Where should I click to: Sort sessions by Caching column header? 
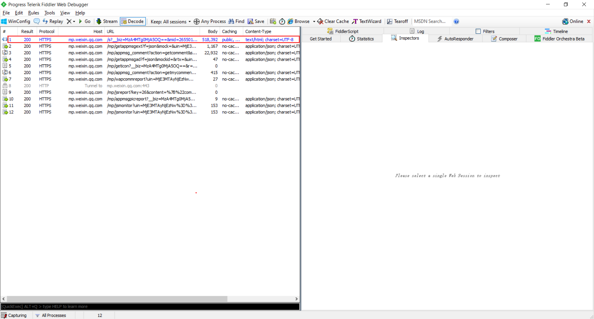click(231, 31)
